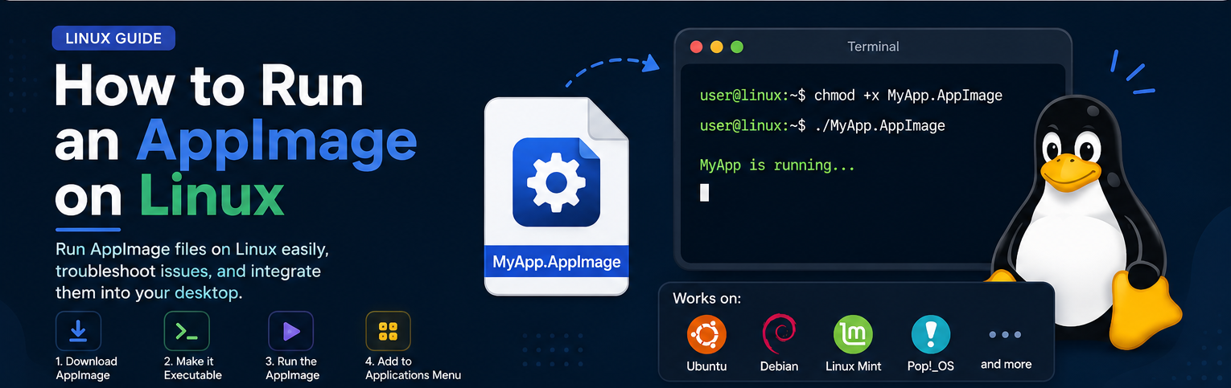Click the Terminal window title
This screenshot has height=388, width=1231.
pos(873,47)
